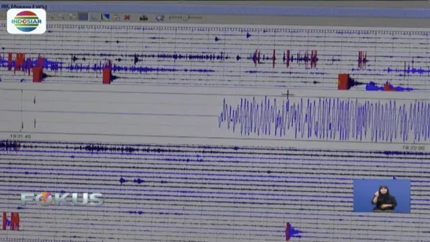
Task: Click the solid blue square toolbar icon
Action: pos(83,17)
